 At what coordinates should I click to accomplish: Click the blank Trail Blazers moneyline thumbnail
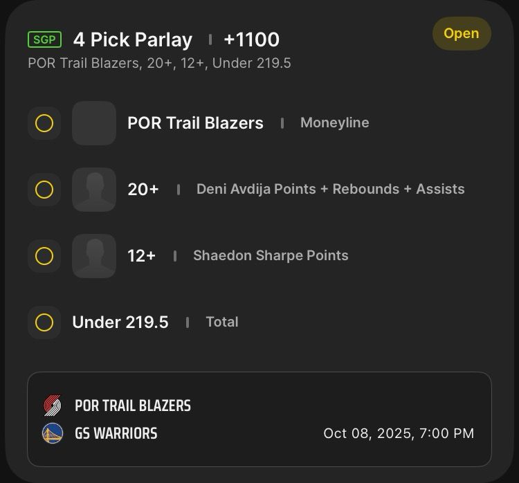tap(94, 123)
